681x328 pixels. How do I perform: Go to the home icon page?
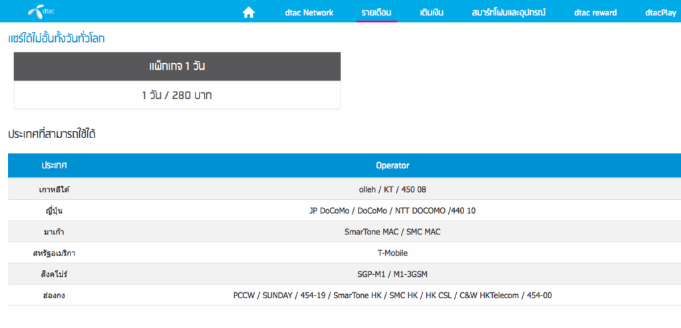point(249,13)
